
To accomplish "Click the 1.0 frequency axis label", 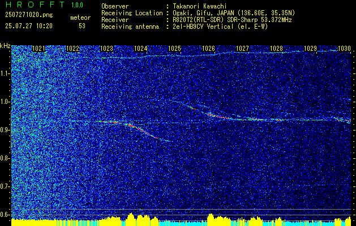I will [x=5, y=102].
